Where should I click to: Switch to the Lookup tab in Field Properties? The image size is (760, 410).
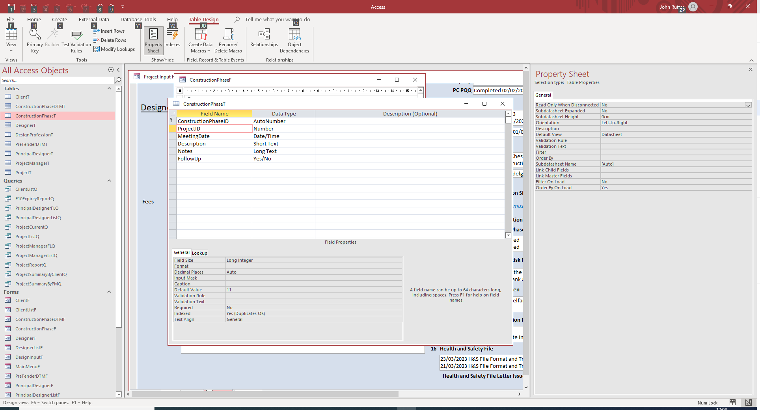coord(199,253)
